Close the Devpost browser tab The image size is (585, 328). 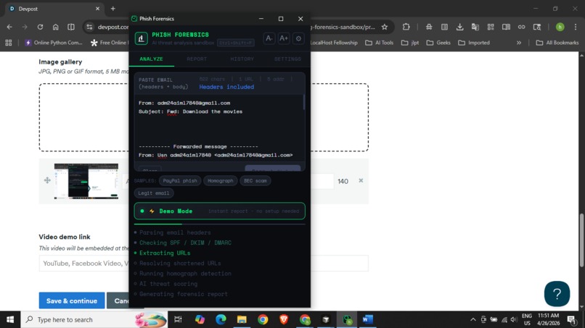click(97, 9)
